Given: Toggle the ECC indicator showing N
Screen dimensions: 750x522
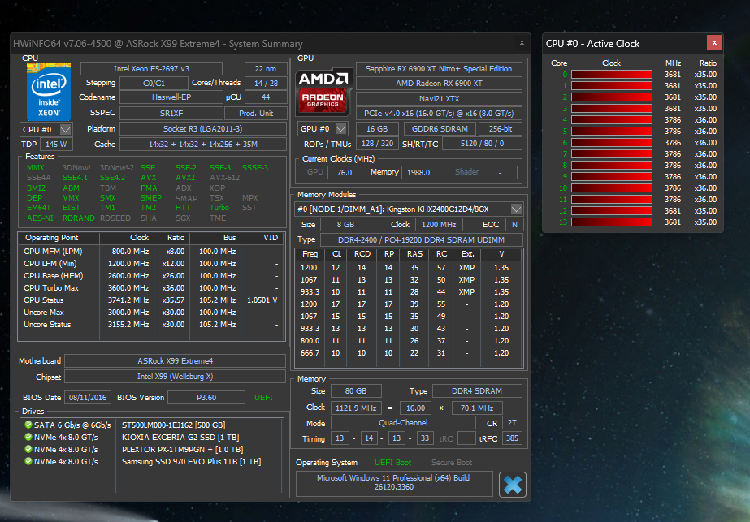Looking at the screenshot, I should pos(513,223).
